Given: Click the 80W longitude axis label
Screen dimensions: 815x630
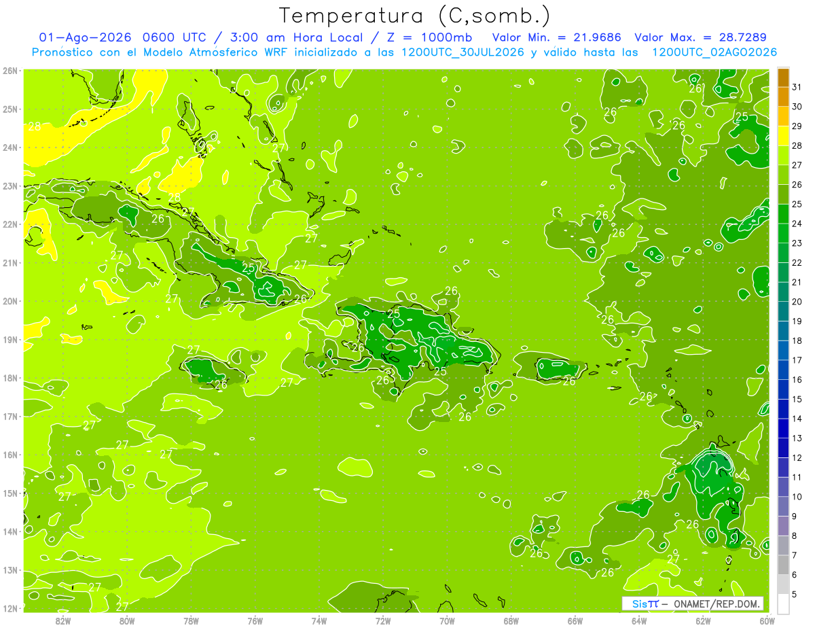Looking at the screenshot, I should (126, 620).
